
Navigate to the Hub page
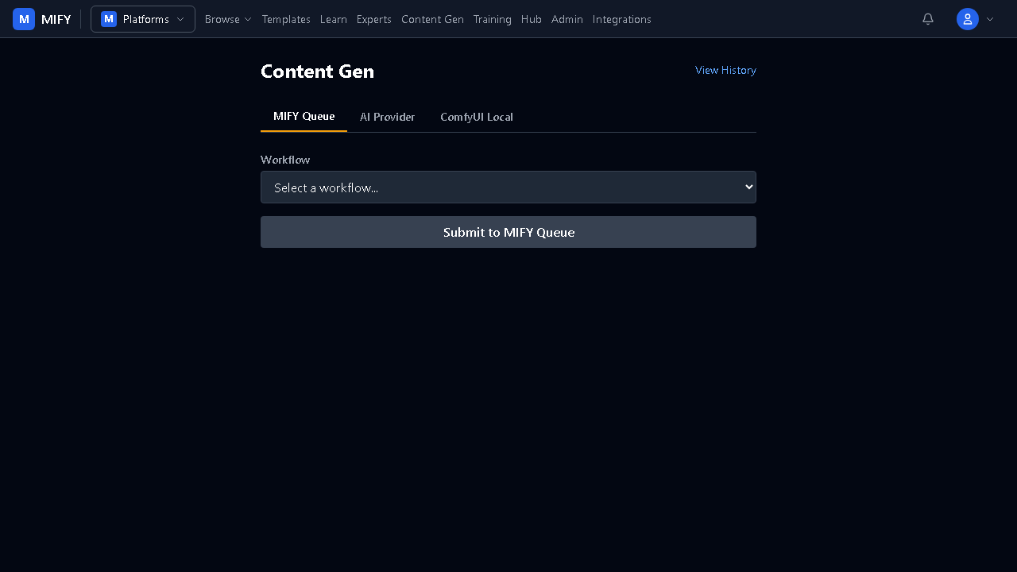point(531,19)
